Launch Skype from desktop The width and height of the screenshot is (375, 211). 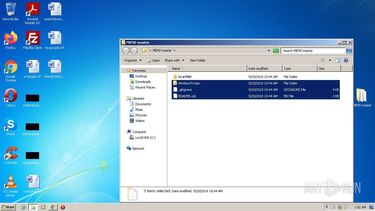tap(11, 127)
